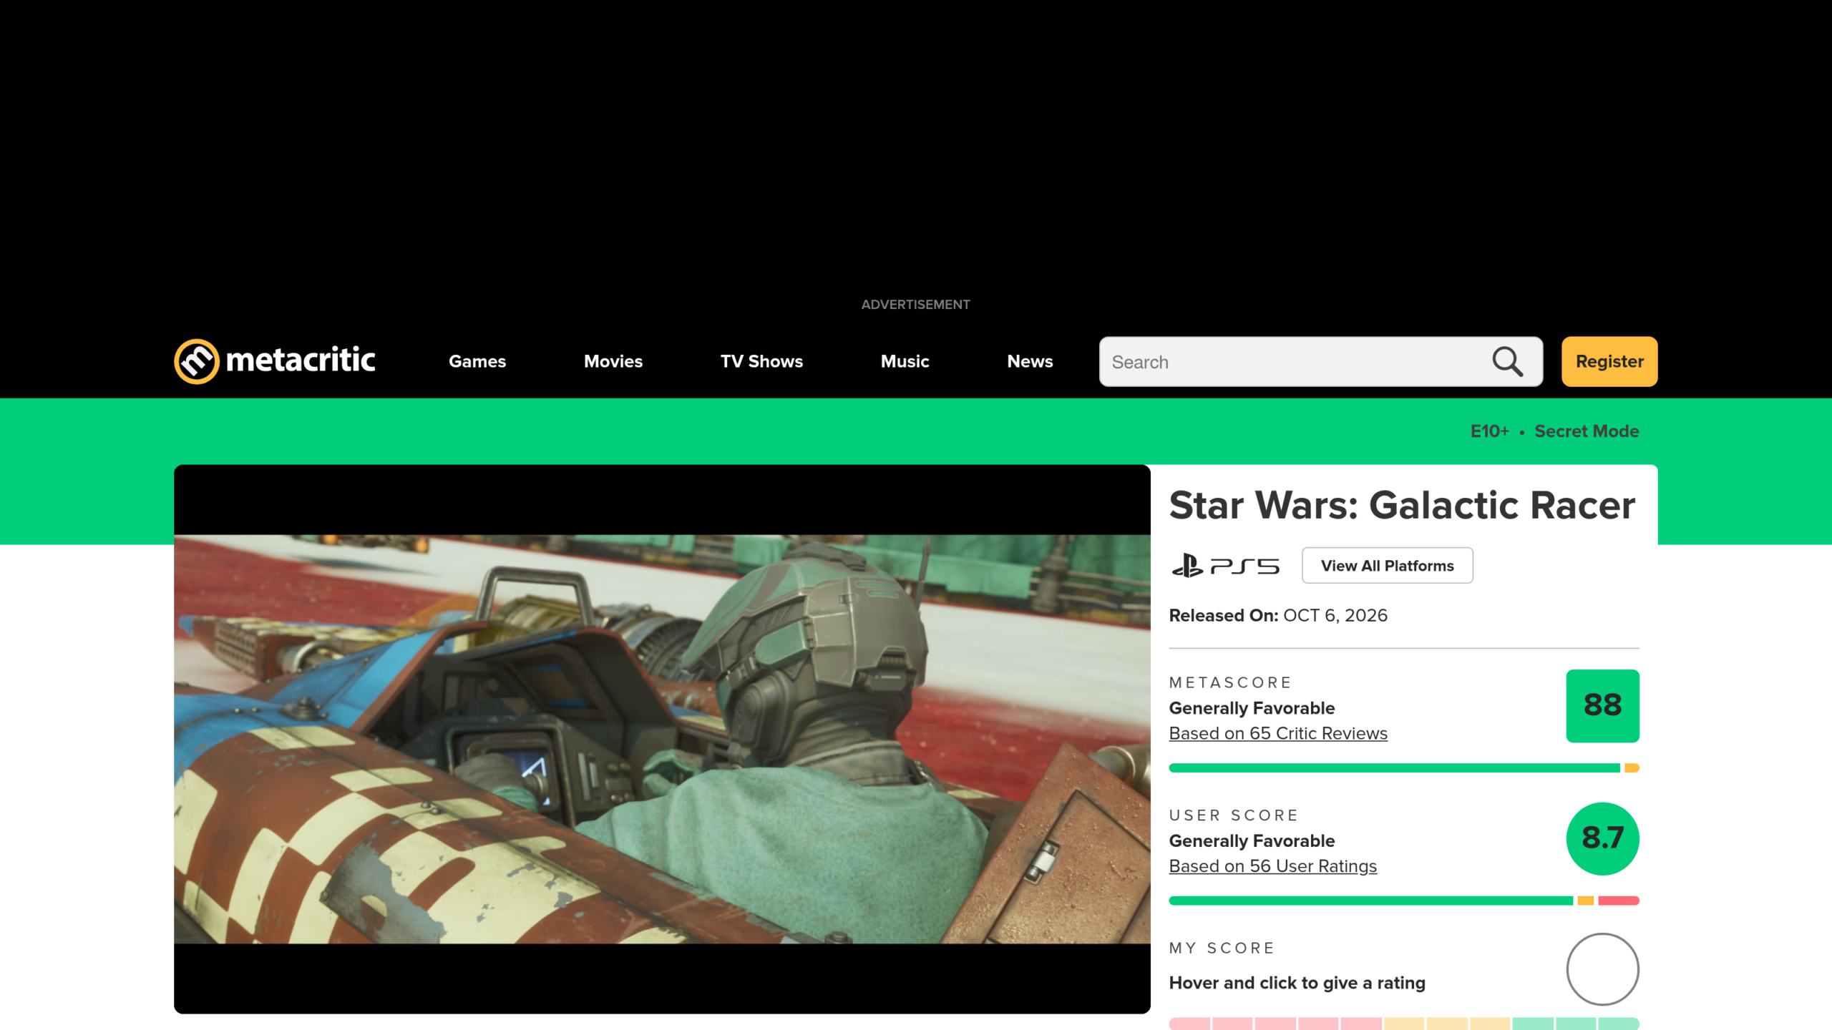This screenshot has width=1832, height=1030.
Task: Click View All Platforms button
Action: [1387, 566]
